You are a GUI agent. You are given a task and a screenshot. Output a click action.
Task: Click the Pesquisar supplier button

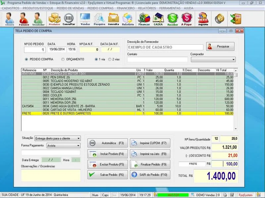click(220, 46)
